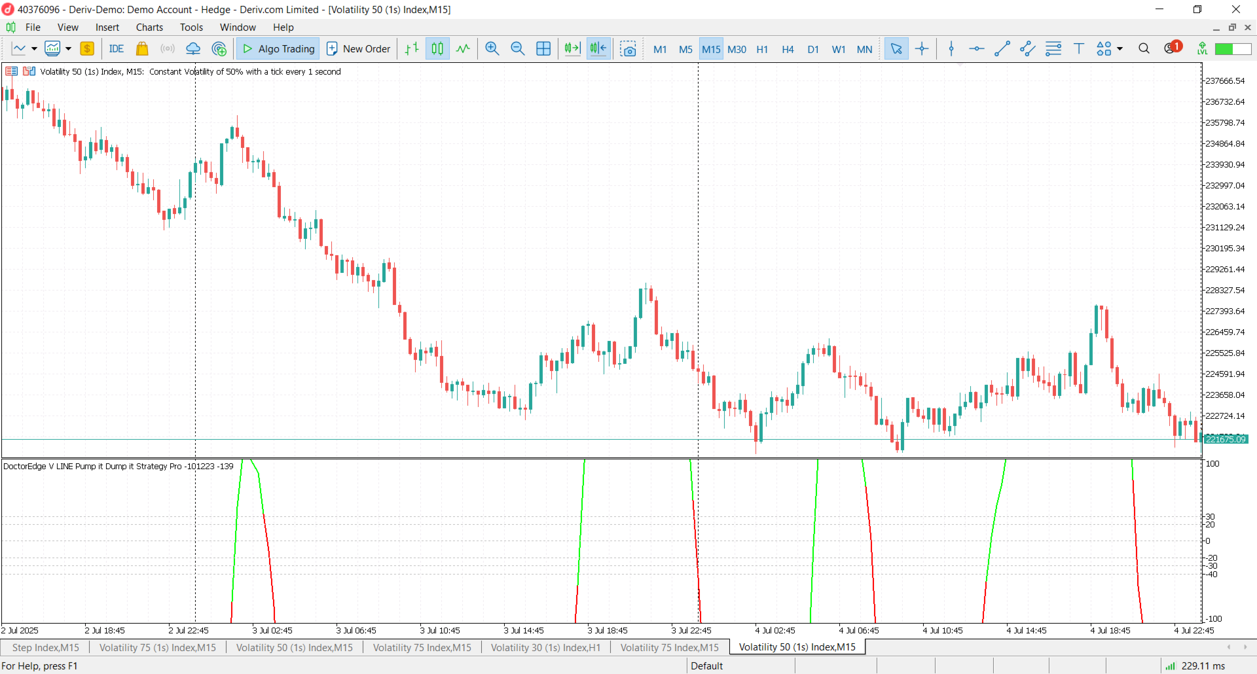
Task: Select the horizontal line drawing tool
Action: coord(977,49)
